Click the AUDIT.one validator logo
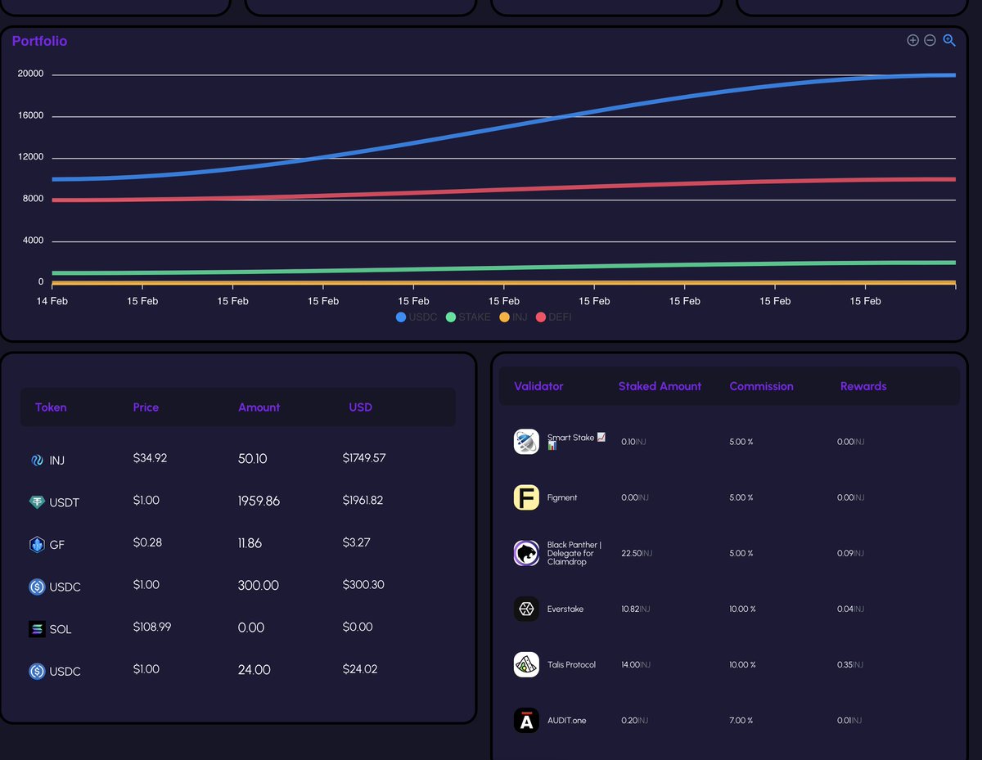The image size is (982, 760). pos(526,720)
